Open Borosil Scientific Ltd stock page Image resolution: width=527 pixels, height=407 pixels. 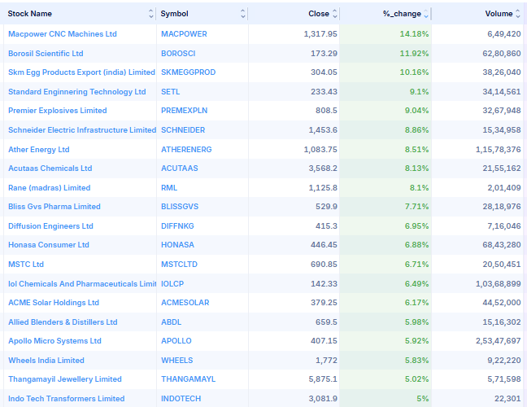coord(46,54)
